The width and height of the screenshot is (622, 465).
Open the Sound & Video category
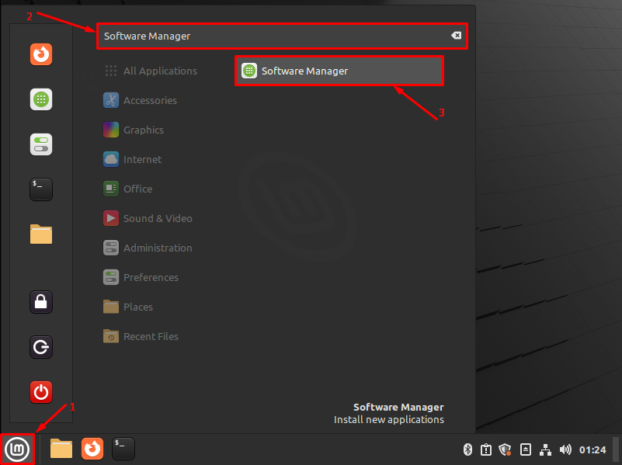point(157,218)
